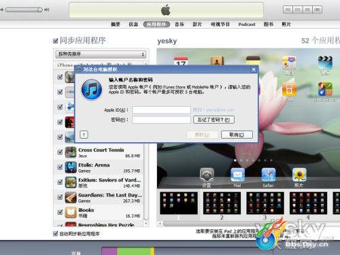The height and width of the screenshot is (255, 340).
Task: Click the iTunes music note icon in dialog
Action: click(x=92, y=89)
